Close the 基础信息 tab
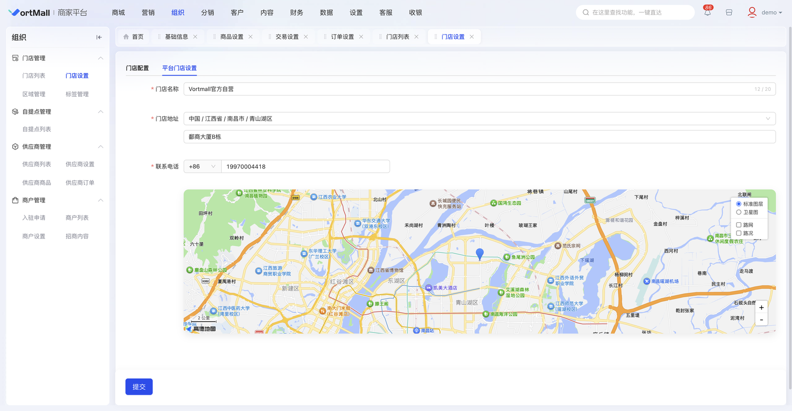 tap(195, 37)
